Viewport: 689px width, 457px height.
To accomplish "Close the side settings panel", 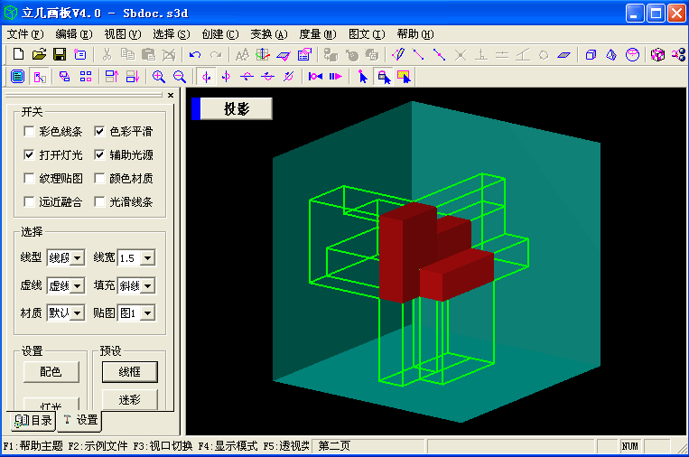I will point(171,95).
